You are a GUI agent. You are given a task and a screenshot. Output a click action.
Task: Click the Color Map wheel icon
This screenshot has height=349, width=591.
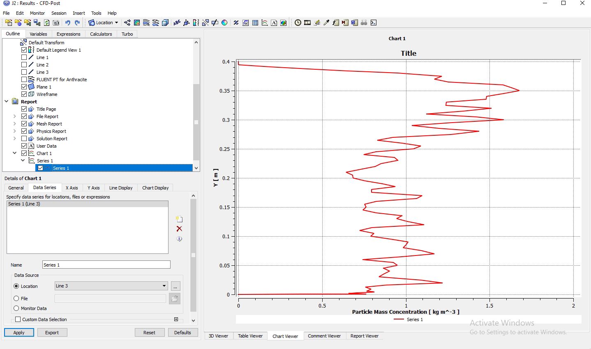(224, 23)
